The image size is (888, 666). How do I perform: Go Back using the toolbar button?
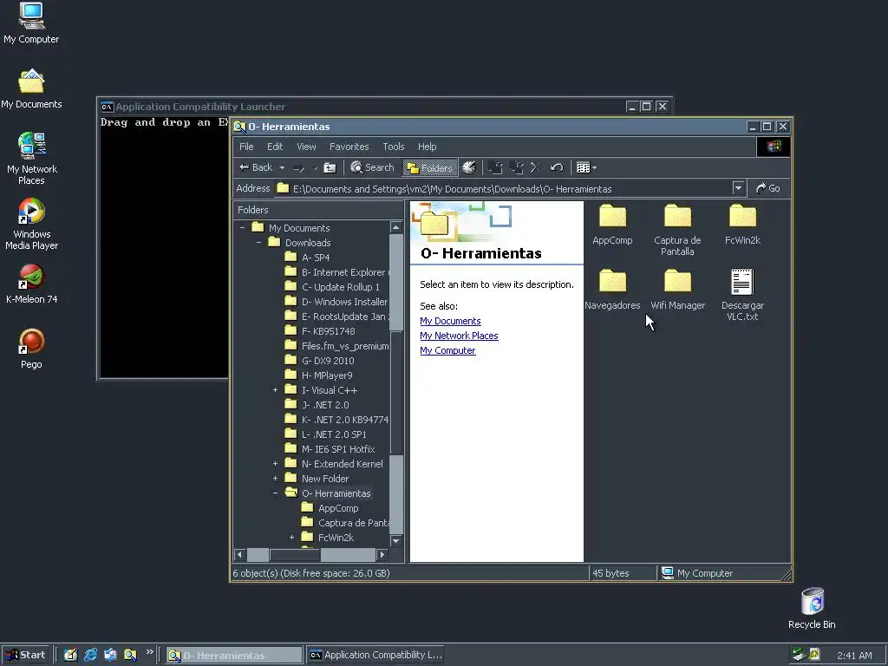[256, 167]
